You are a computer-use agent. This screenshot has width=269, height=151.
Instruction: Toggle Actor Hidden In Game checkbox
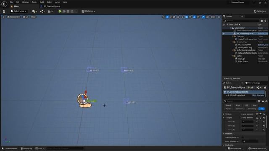(243, 138)
